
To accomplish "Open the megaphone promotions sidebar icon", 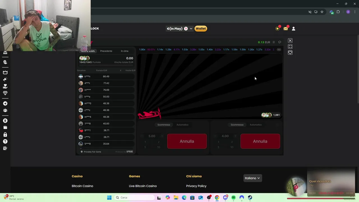I will [x=5, y=79].
